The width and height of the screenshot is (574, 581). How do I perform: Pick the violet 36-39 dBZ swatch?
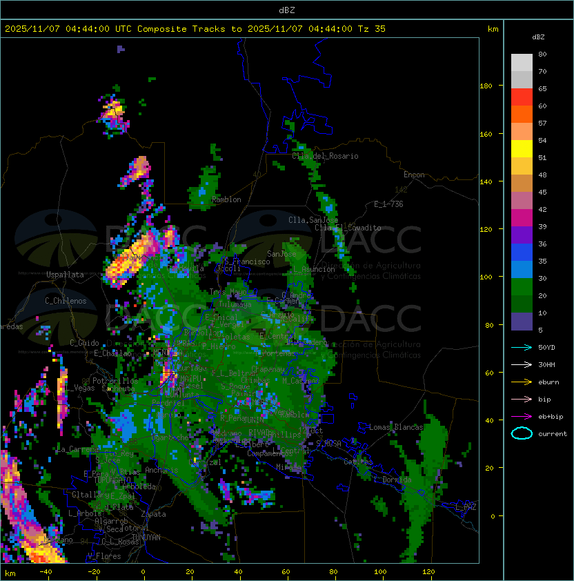pyautogui.click(x=522, y=235)
